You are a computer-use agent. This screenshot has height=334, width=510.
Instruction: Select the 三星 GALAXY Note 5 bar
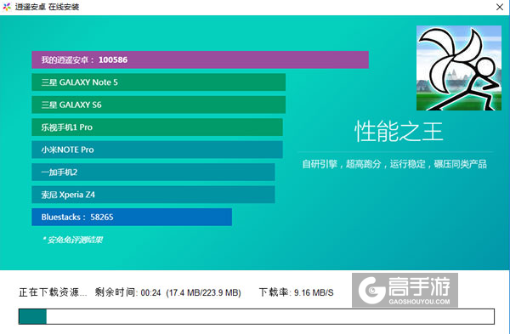[x=158, y=82]
